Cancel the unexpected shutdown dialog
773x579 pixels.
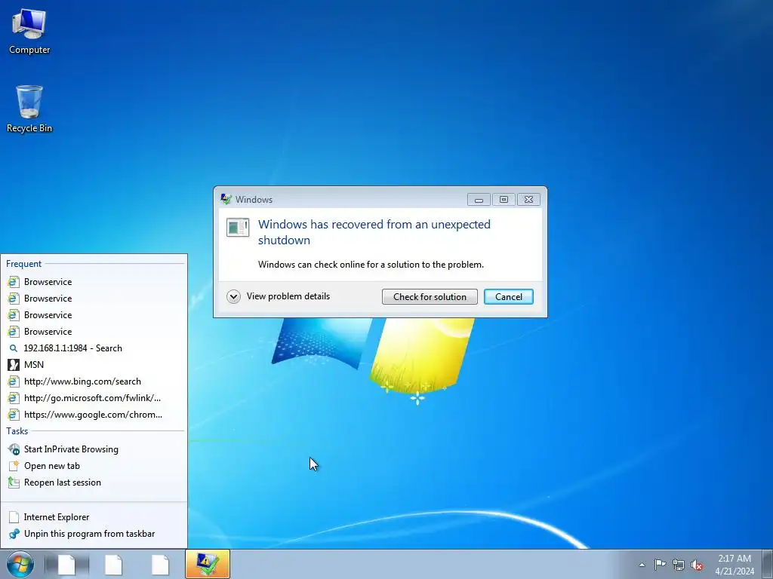(508, 297)
